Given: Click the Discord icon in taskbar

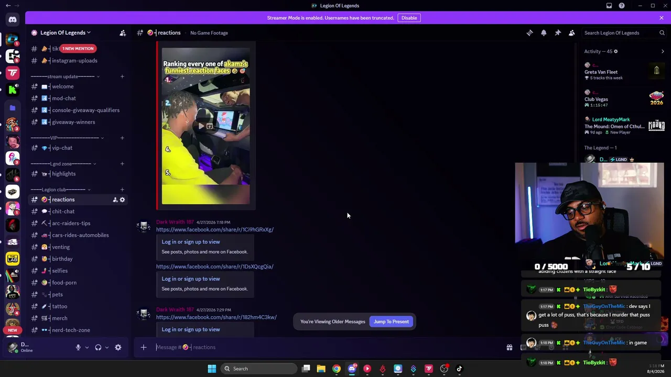Looking at the screenshot, I should point(352,369).
